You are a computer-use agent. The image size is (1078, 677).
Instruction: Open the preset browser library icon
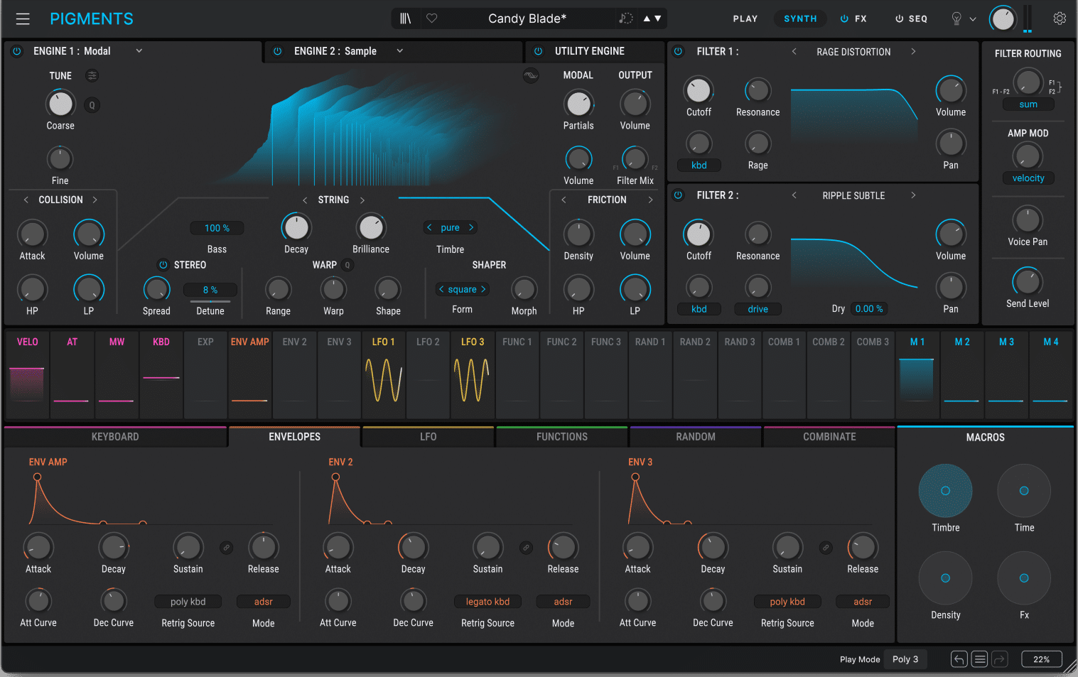pos(406,18)
